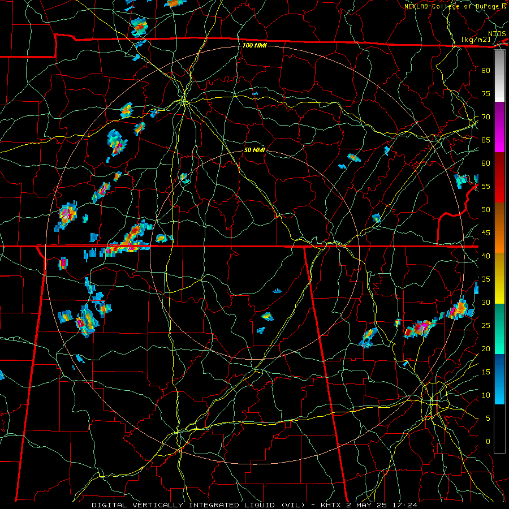Click the 35 value on the color scale
509x509 pixels.
[486, 279]
